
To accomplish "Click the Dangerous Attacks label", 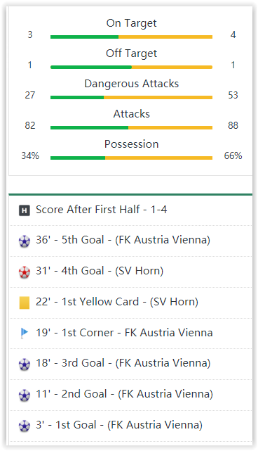I will coord(131,84).
